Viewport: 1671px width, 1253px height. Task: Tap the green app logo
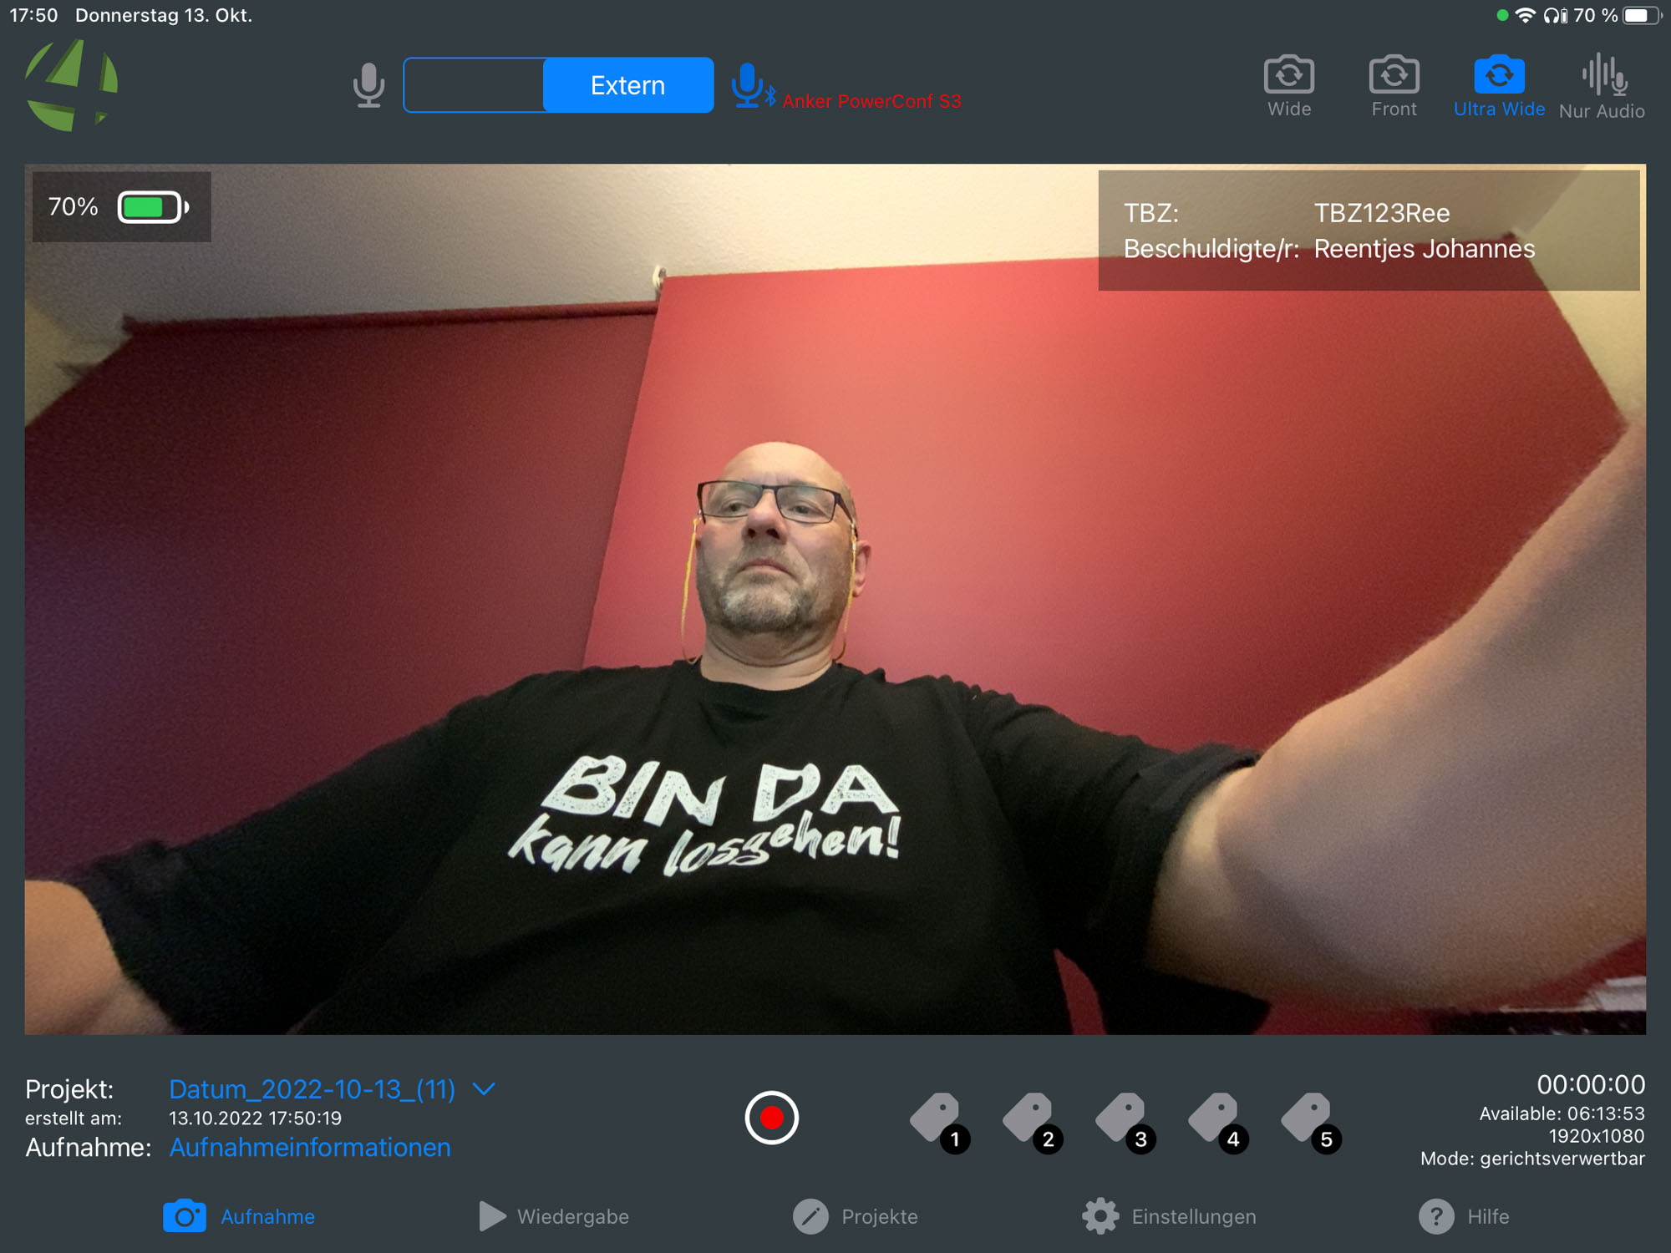pyautogui.click(x=71, y=84)
